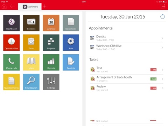Open the SmartSearch tile
This screenshot has width=168, height=126.
tap(31, 82)
